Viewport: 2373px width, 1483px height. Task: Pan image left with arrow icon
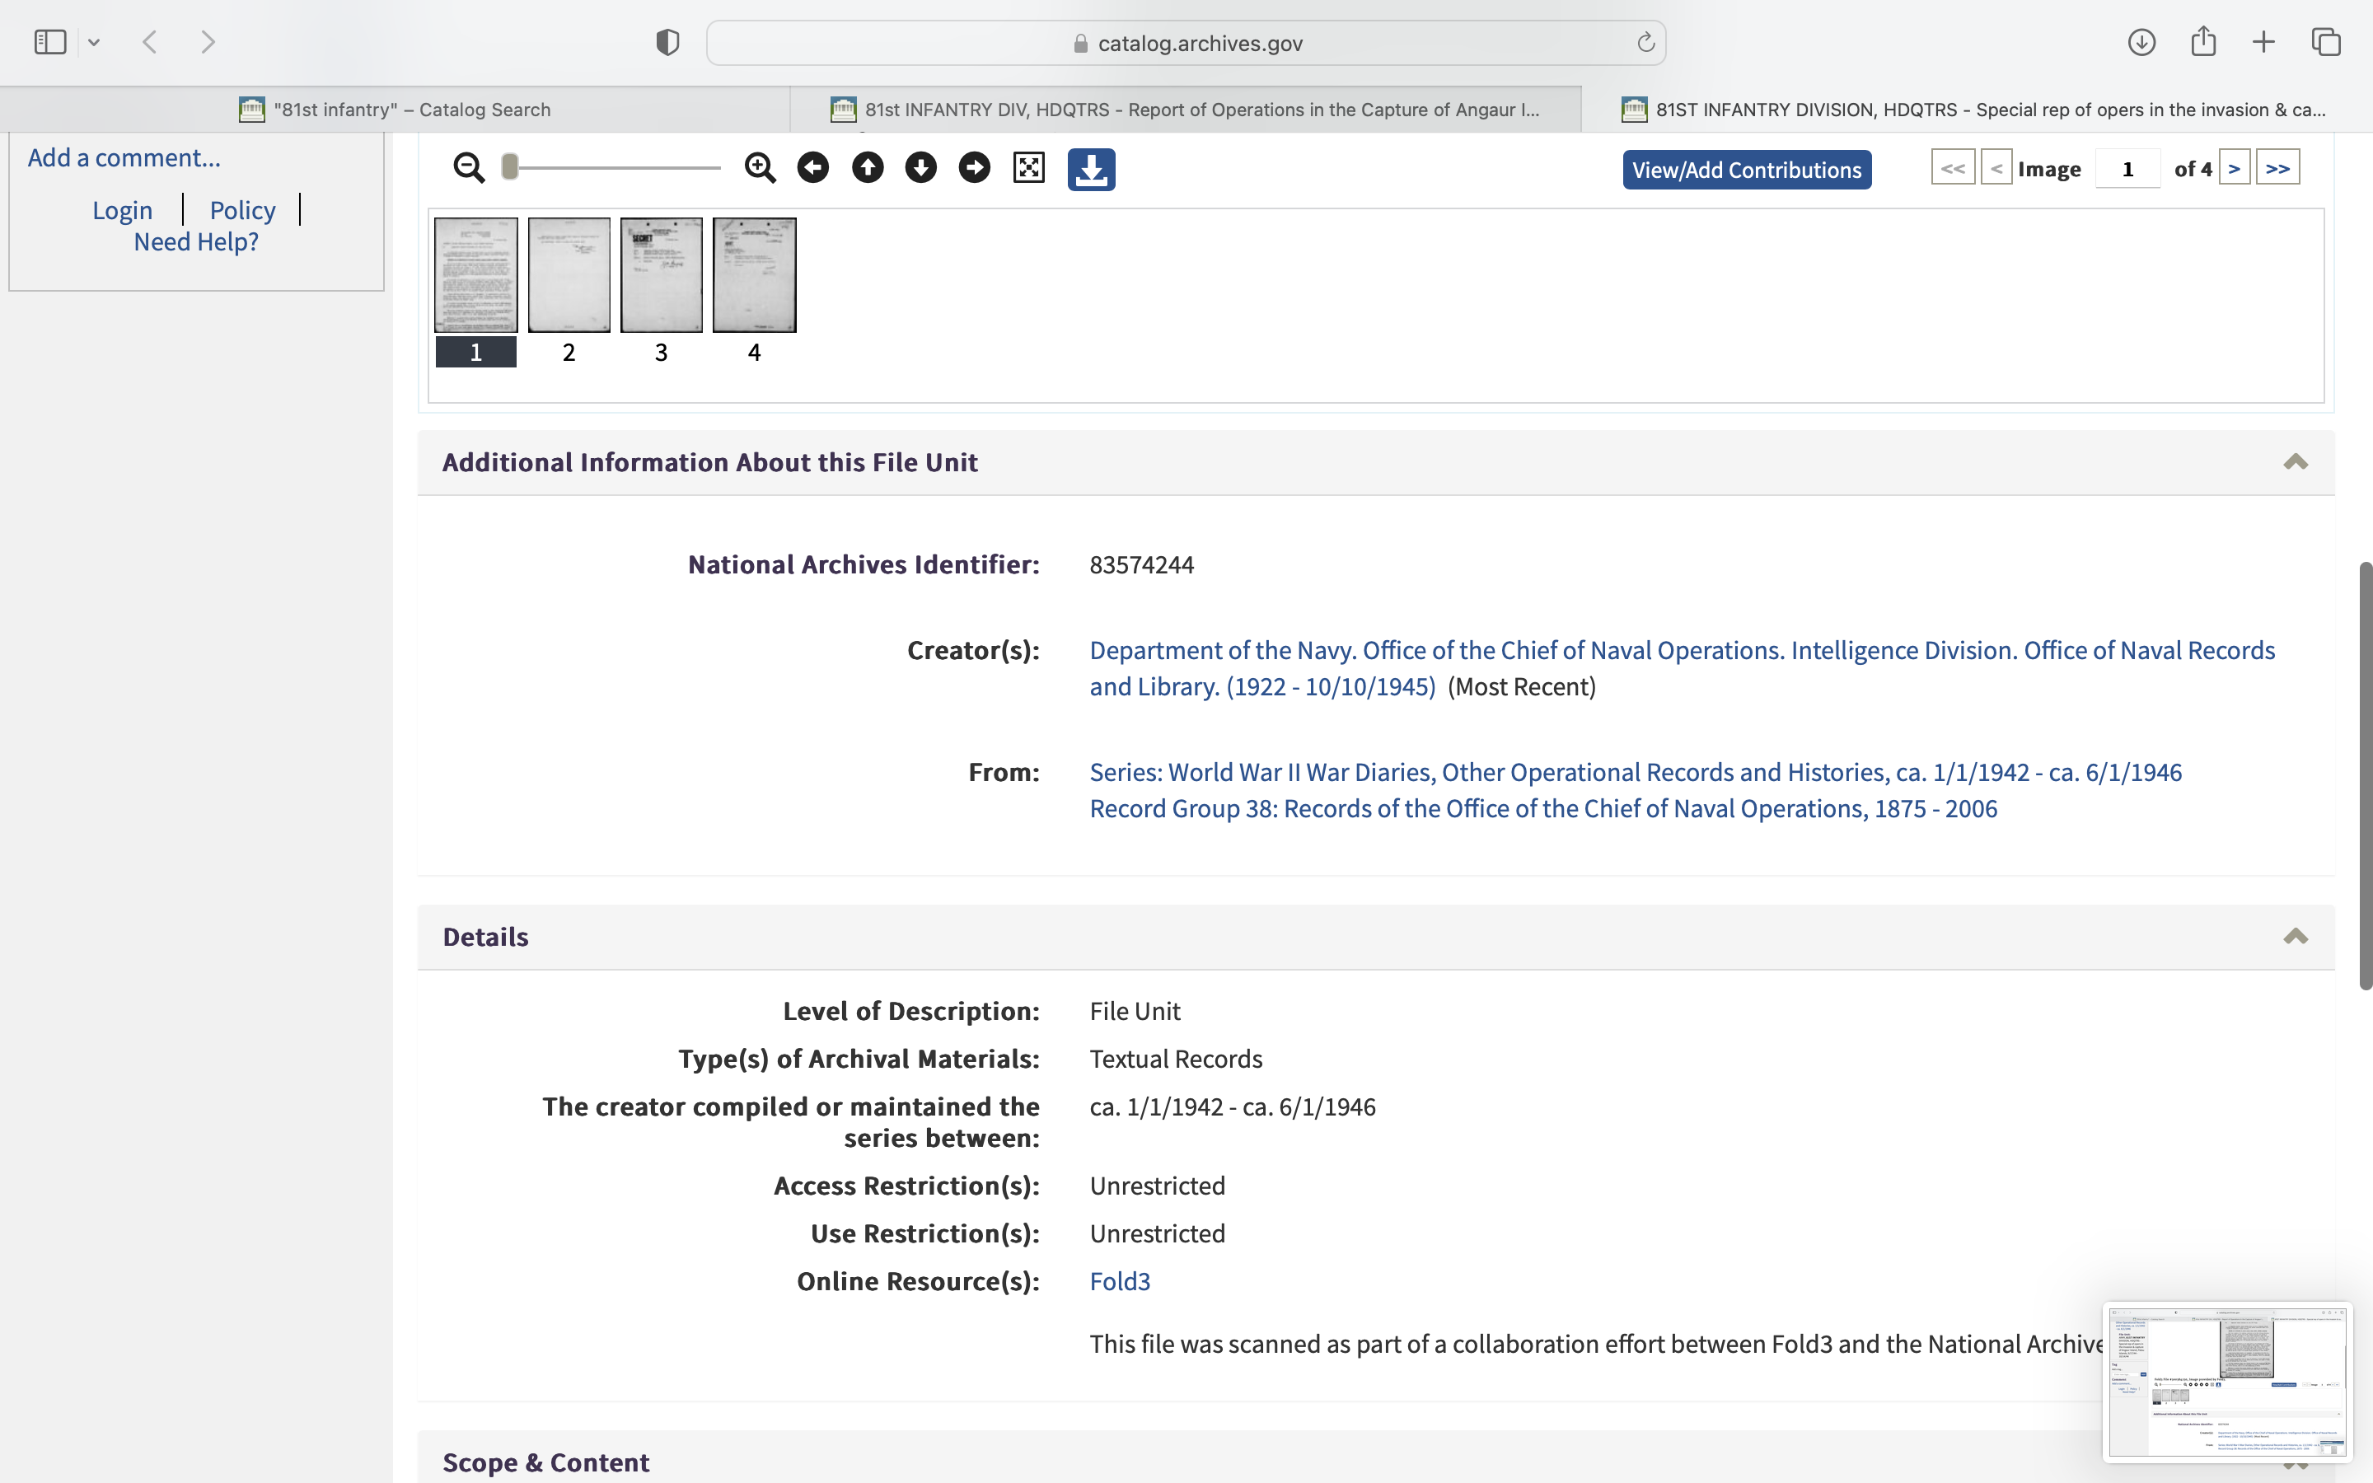tap(813, 168)
